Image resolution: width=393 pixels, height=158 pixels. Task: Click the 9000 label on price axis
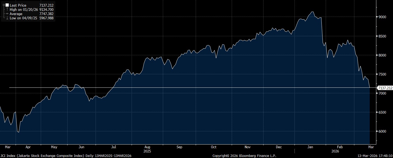[382, 17]
